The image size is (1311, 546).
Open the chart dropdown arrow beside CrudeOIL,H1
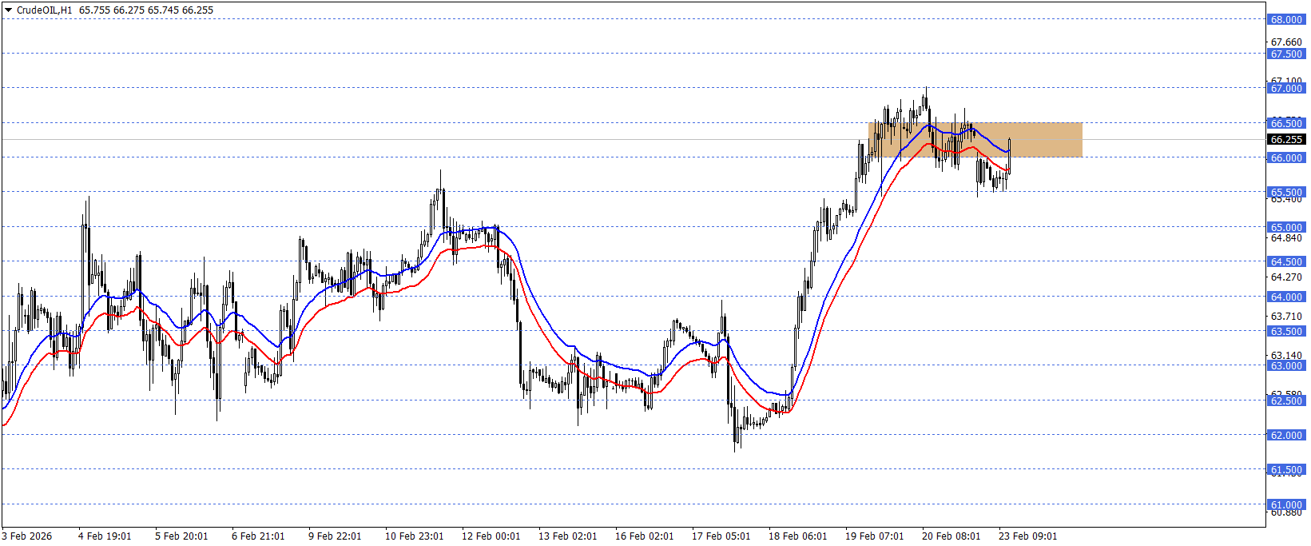[9, 10]
